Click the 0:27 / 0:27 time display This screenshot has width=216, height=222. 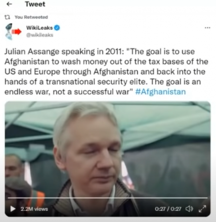[168, 209]
